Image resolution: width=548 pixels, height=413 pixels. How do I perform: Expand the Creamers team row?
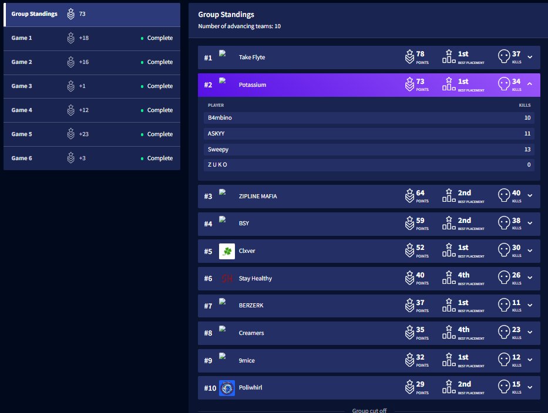point(530,333)
